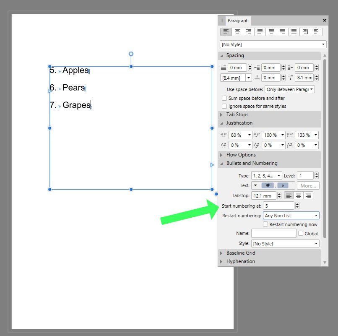Collapse the Spacing section
Viewport: 338px width, 336px height.
pyautogui.click(x=221, y=56)
